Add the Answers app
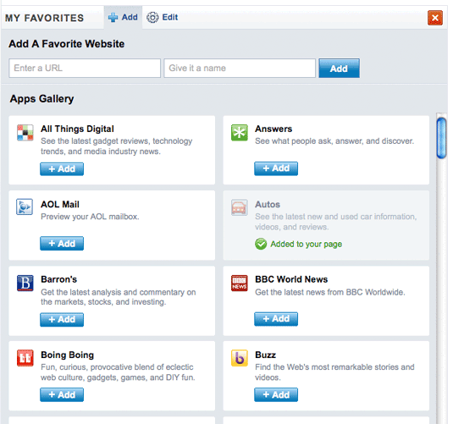This screenshot has width=453, height=424. [276, 168]
